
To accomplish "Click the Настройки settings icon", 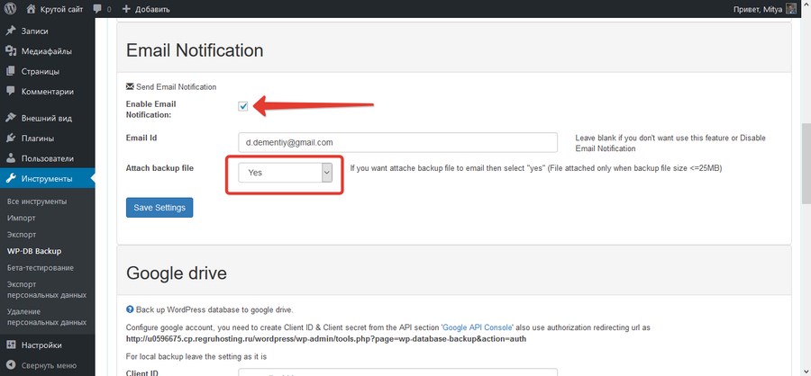I will coord(11,345).
